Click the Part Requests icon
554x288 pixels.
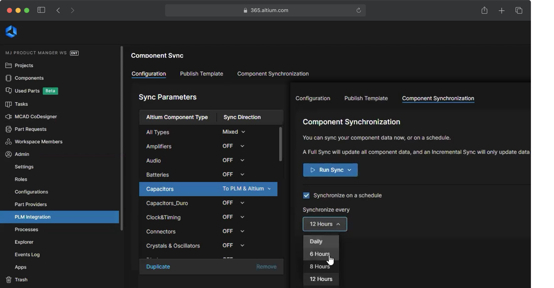(x=8, y=129)
